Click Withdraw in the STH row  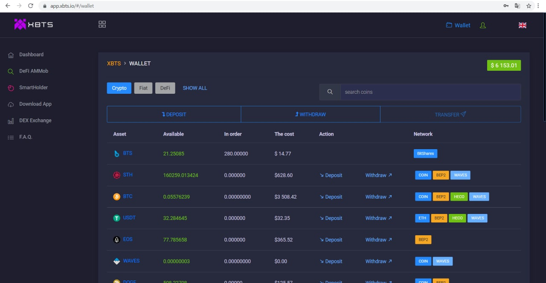[379, 175]
